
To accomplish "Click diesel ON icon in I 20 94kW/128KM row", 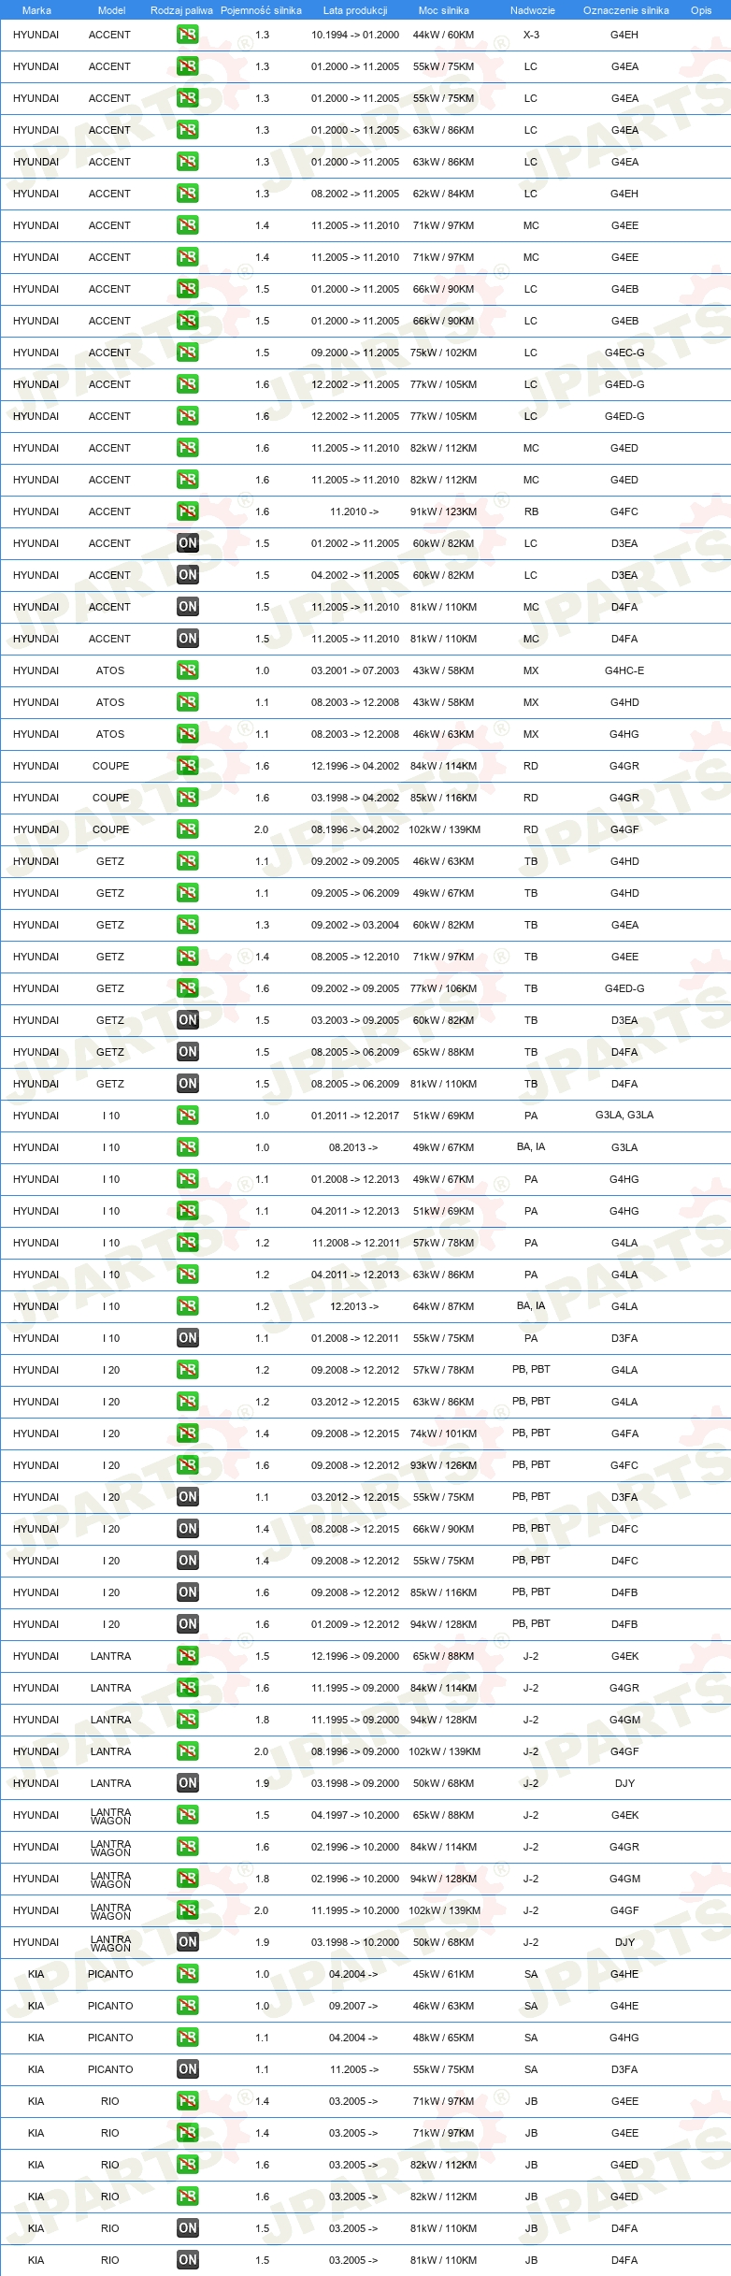I will pyautogui.click(x=187, y=1624).
